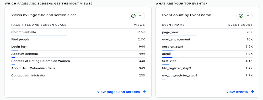Select the Find people page row

pyautogui.click(x=78, y=39)
